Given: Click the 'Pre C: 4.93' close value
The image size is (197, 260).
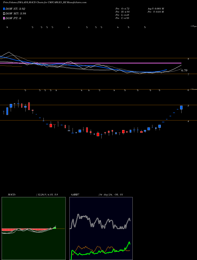Looking at the screenshot, I should tap(123, 18).
